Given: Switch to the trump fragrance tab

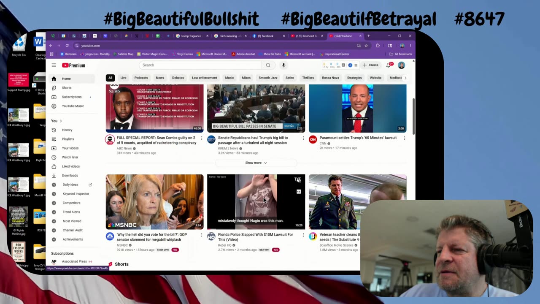Looking at the screenshot, I should coord(192,36).
